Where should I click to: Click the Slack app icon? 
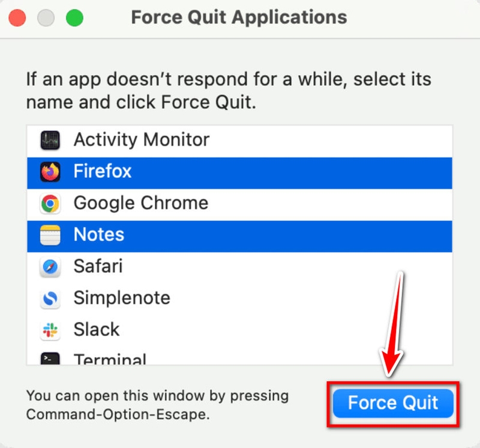50,330
